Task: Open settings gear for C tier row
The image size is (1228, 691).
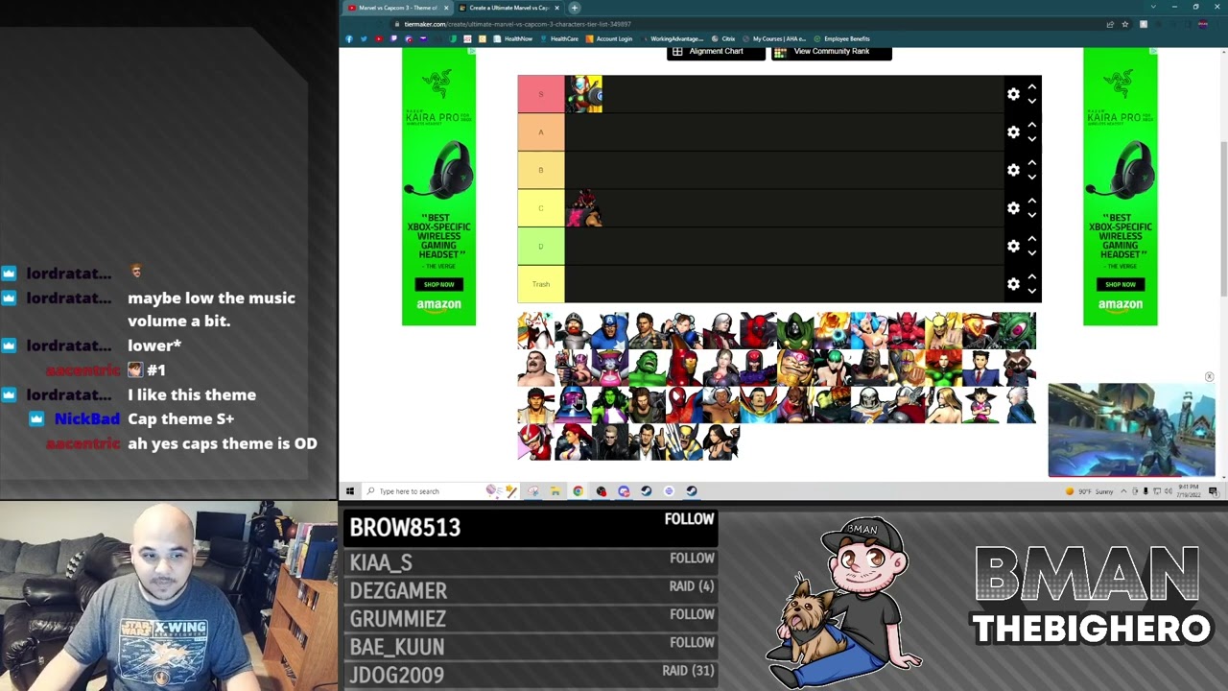Action: [x=1013, y=208]
